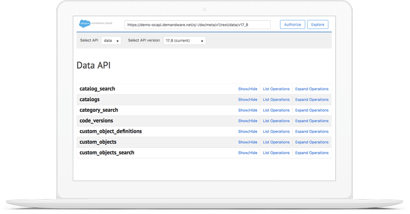Screen dimensions: 410x214
Task: List Operations for catalog_search
Action: (276, 89)
